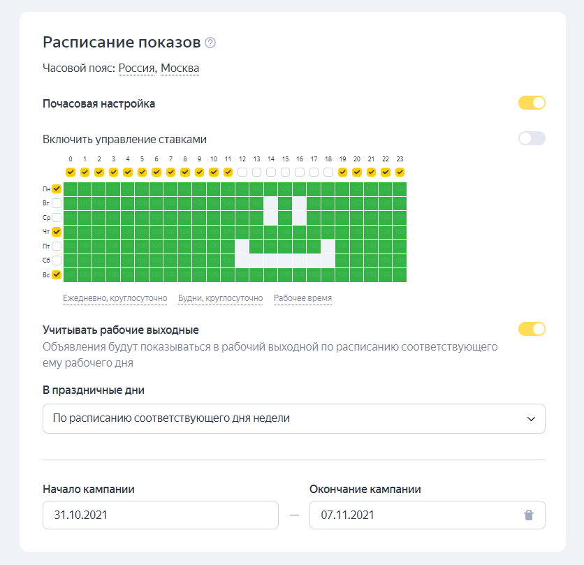Click the Окончание кампании date field
The width and height of the screenshot is (584, 565).
pos(412,515)
